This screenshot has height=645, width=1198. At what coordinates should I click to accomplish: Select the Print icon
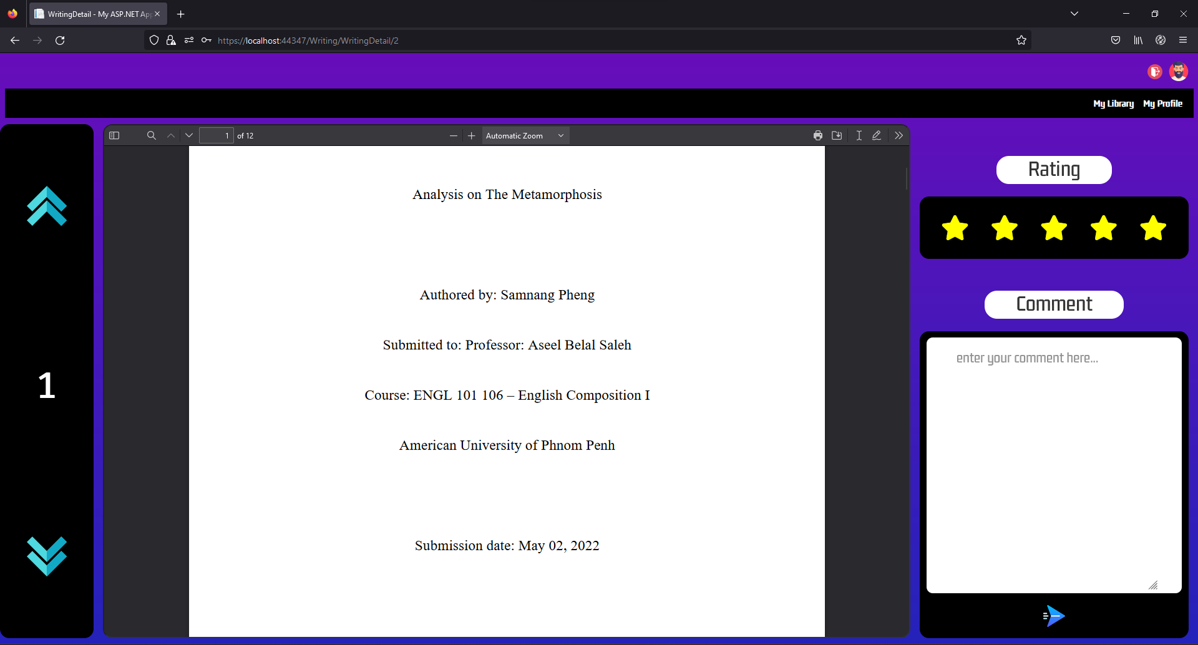pos(818,135)
